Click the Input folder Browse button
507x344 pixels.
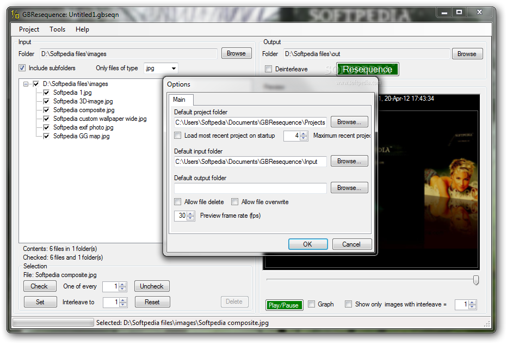[x=236, y=53]
